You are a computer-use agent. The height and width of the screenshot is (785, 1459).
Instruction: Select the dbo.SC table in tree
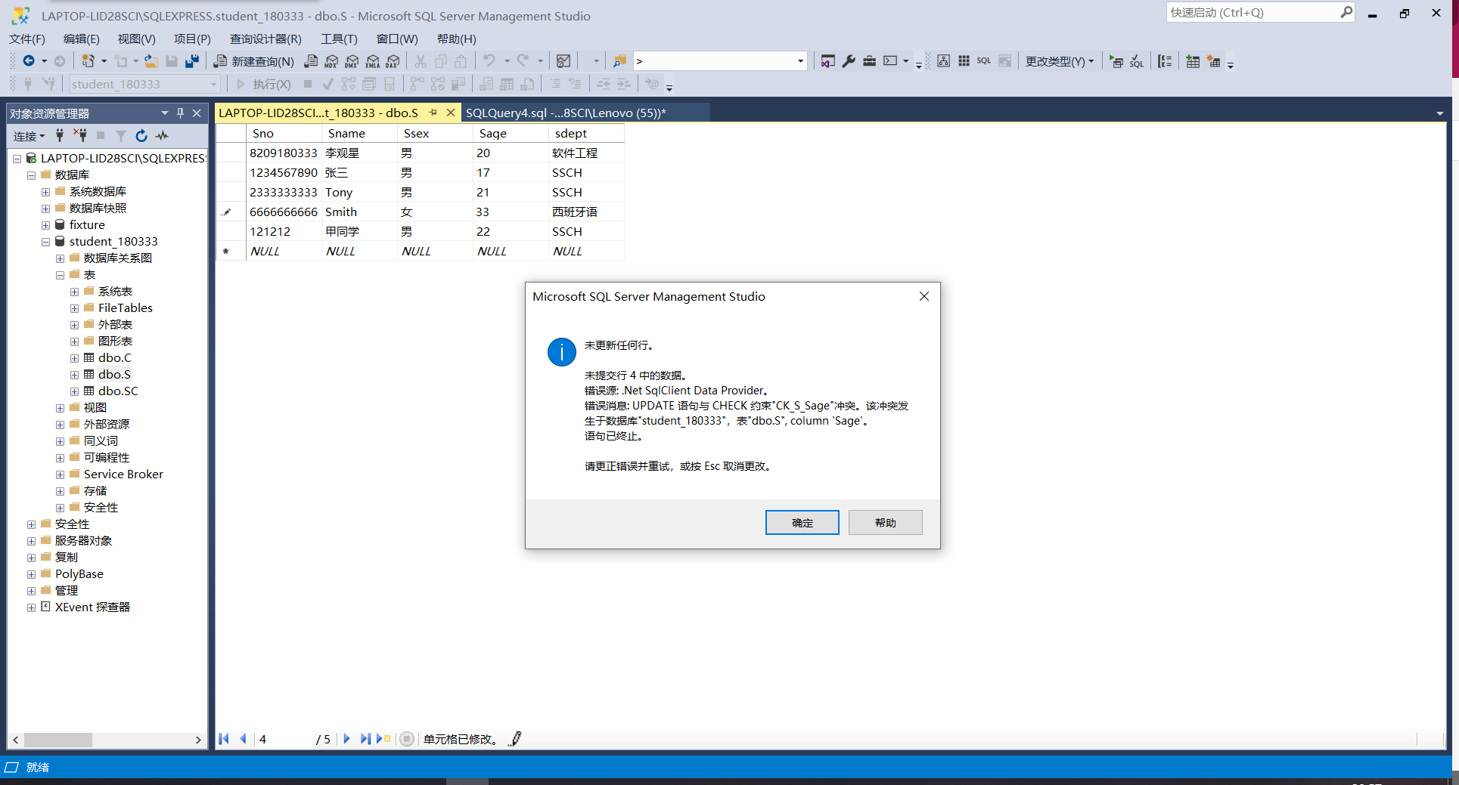click(118, 391)
